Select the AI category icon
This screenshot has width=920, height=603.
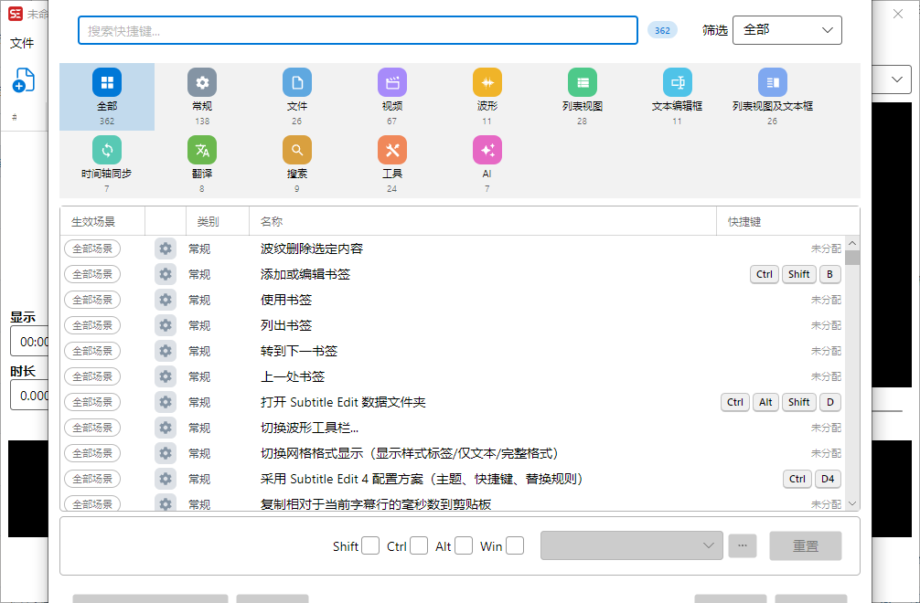487,150
